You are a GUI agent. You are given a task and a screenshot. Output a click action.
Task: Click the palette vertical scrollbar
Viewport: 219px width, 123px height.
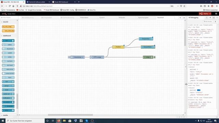pos(17,101)
